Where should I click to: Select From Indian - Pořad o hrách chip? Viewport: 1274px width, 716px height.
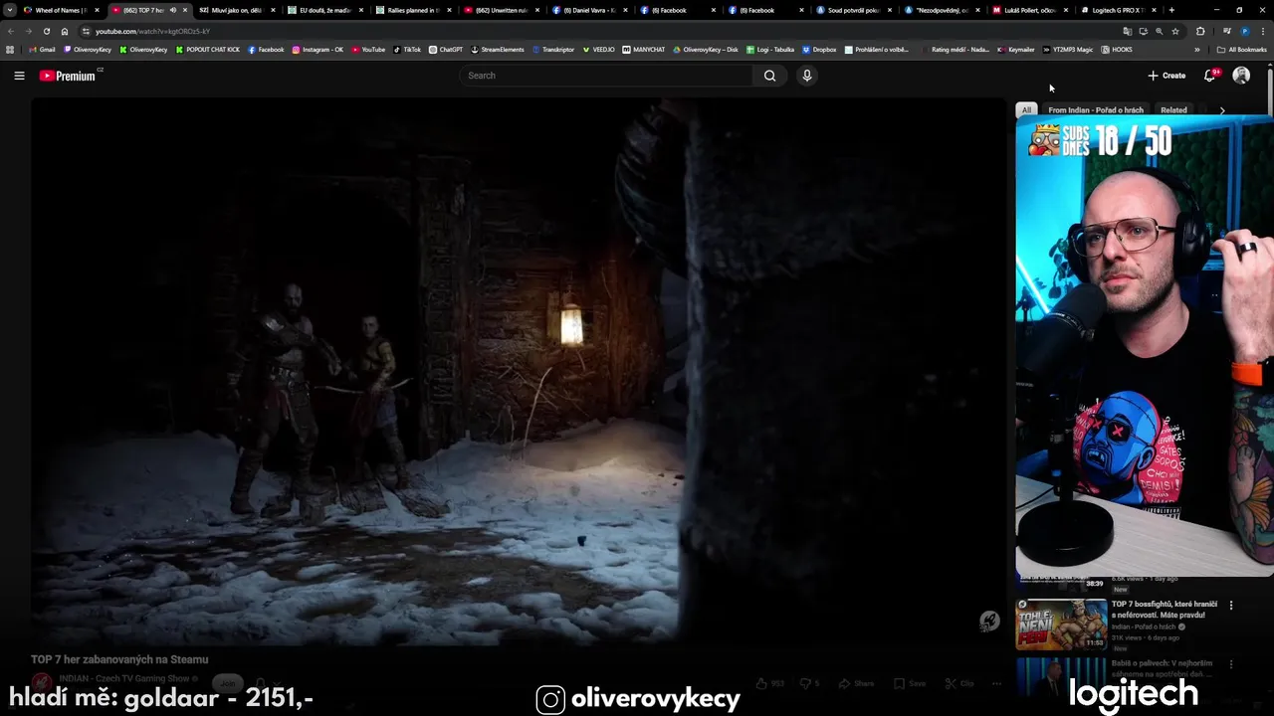click(1095, 110)
